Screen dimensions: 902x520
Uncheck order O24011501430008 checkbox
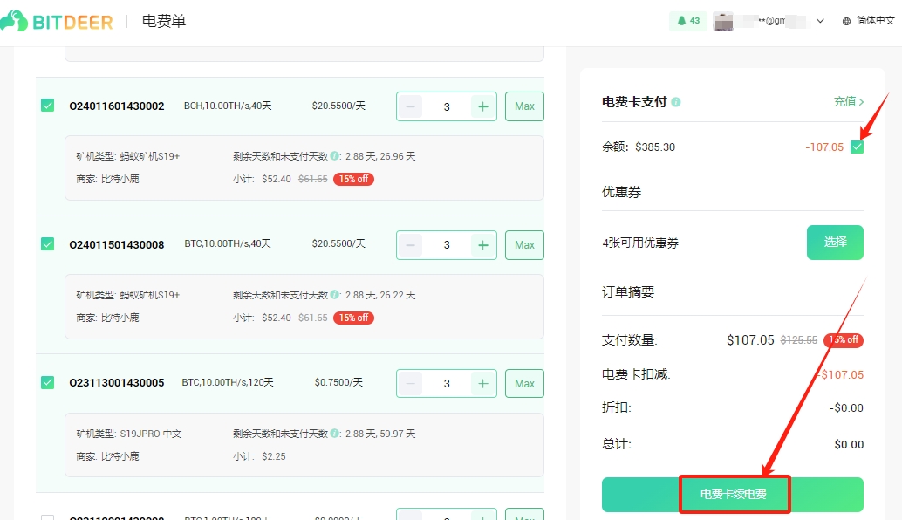pyautogui.click(x=48, y=244)
